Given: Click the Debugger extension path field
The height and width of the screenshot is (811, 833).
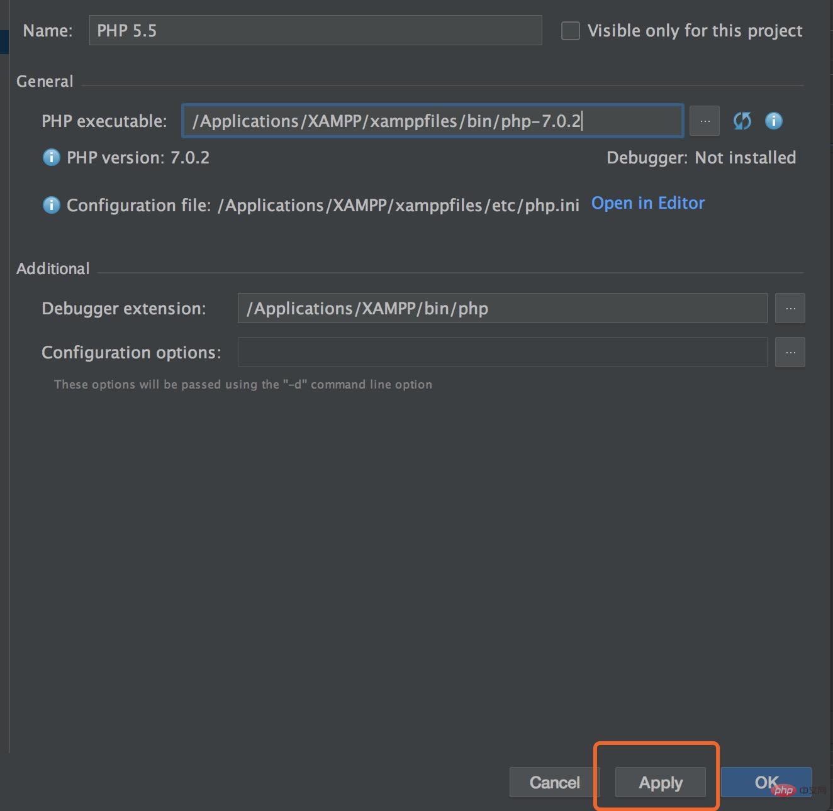Looking at the screenshot, I should pyautogui.click(x=502, y=308).
